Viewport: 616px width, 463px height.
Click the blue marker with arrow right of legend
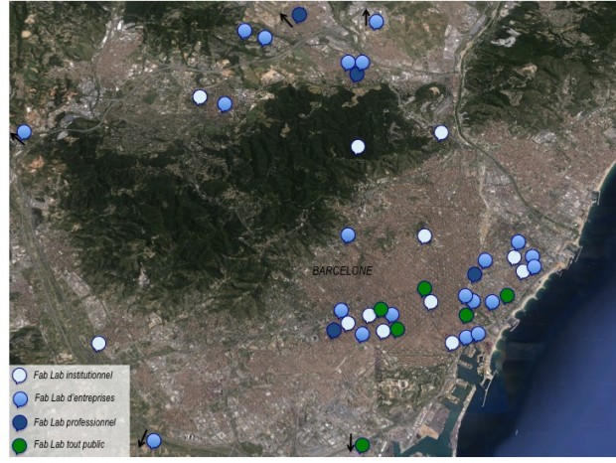coord(153,440)
